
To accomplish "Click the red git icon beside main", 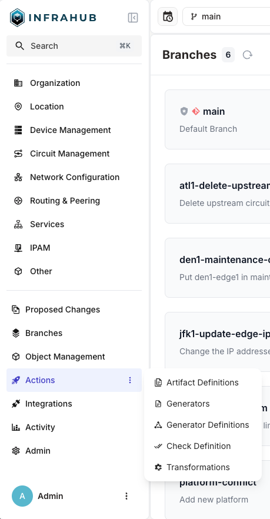I will [195, 111].
